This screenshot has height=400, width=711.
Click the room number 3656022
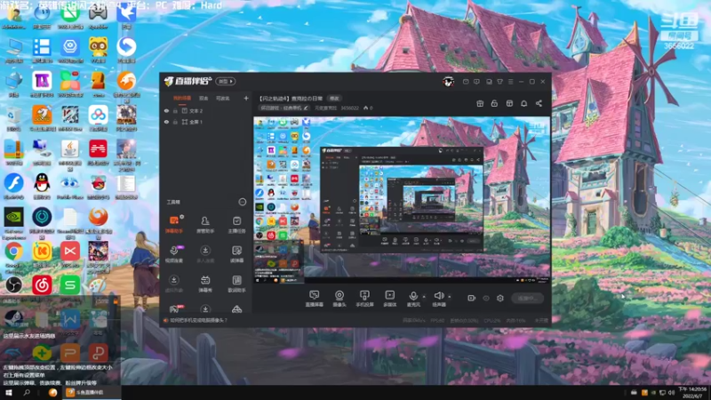click(x=349, y=108)
